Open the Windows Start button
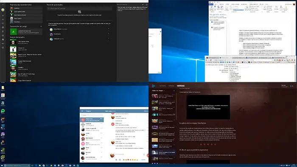 click(2, 165)
